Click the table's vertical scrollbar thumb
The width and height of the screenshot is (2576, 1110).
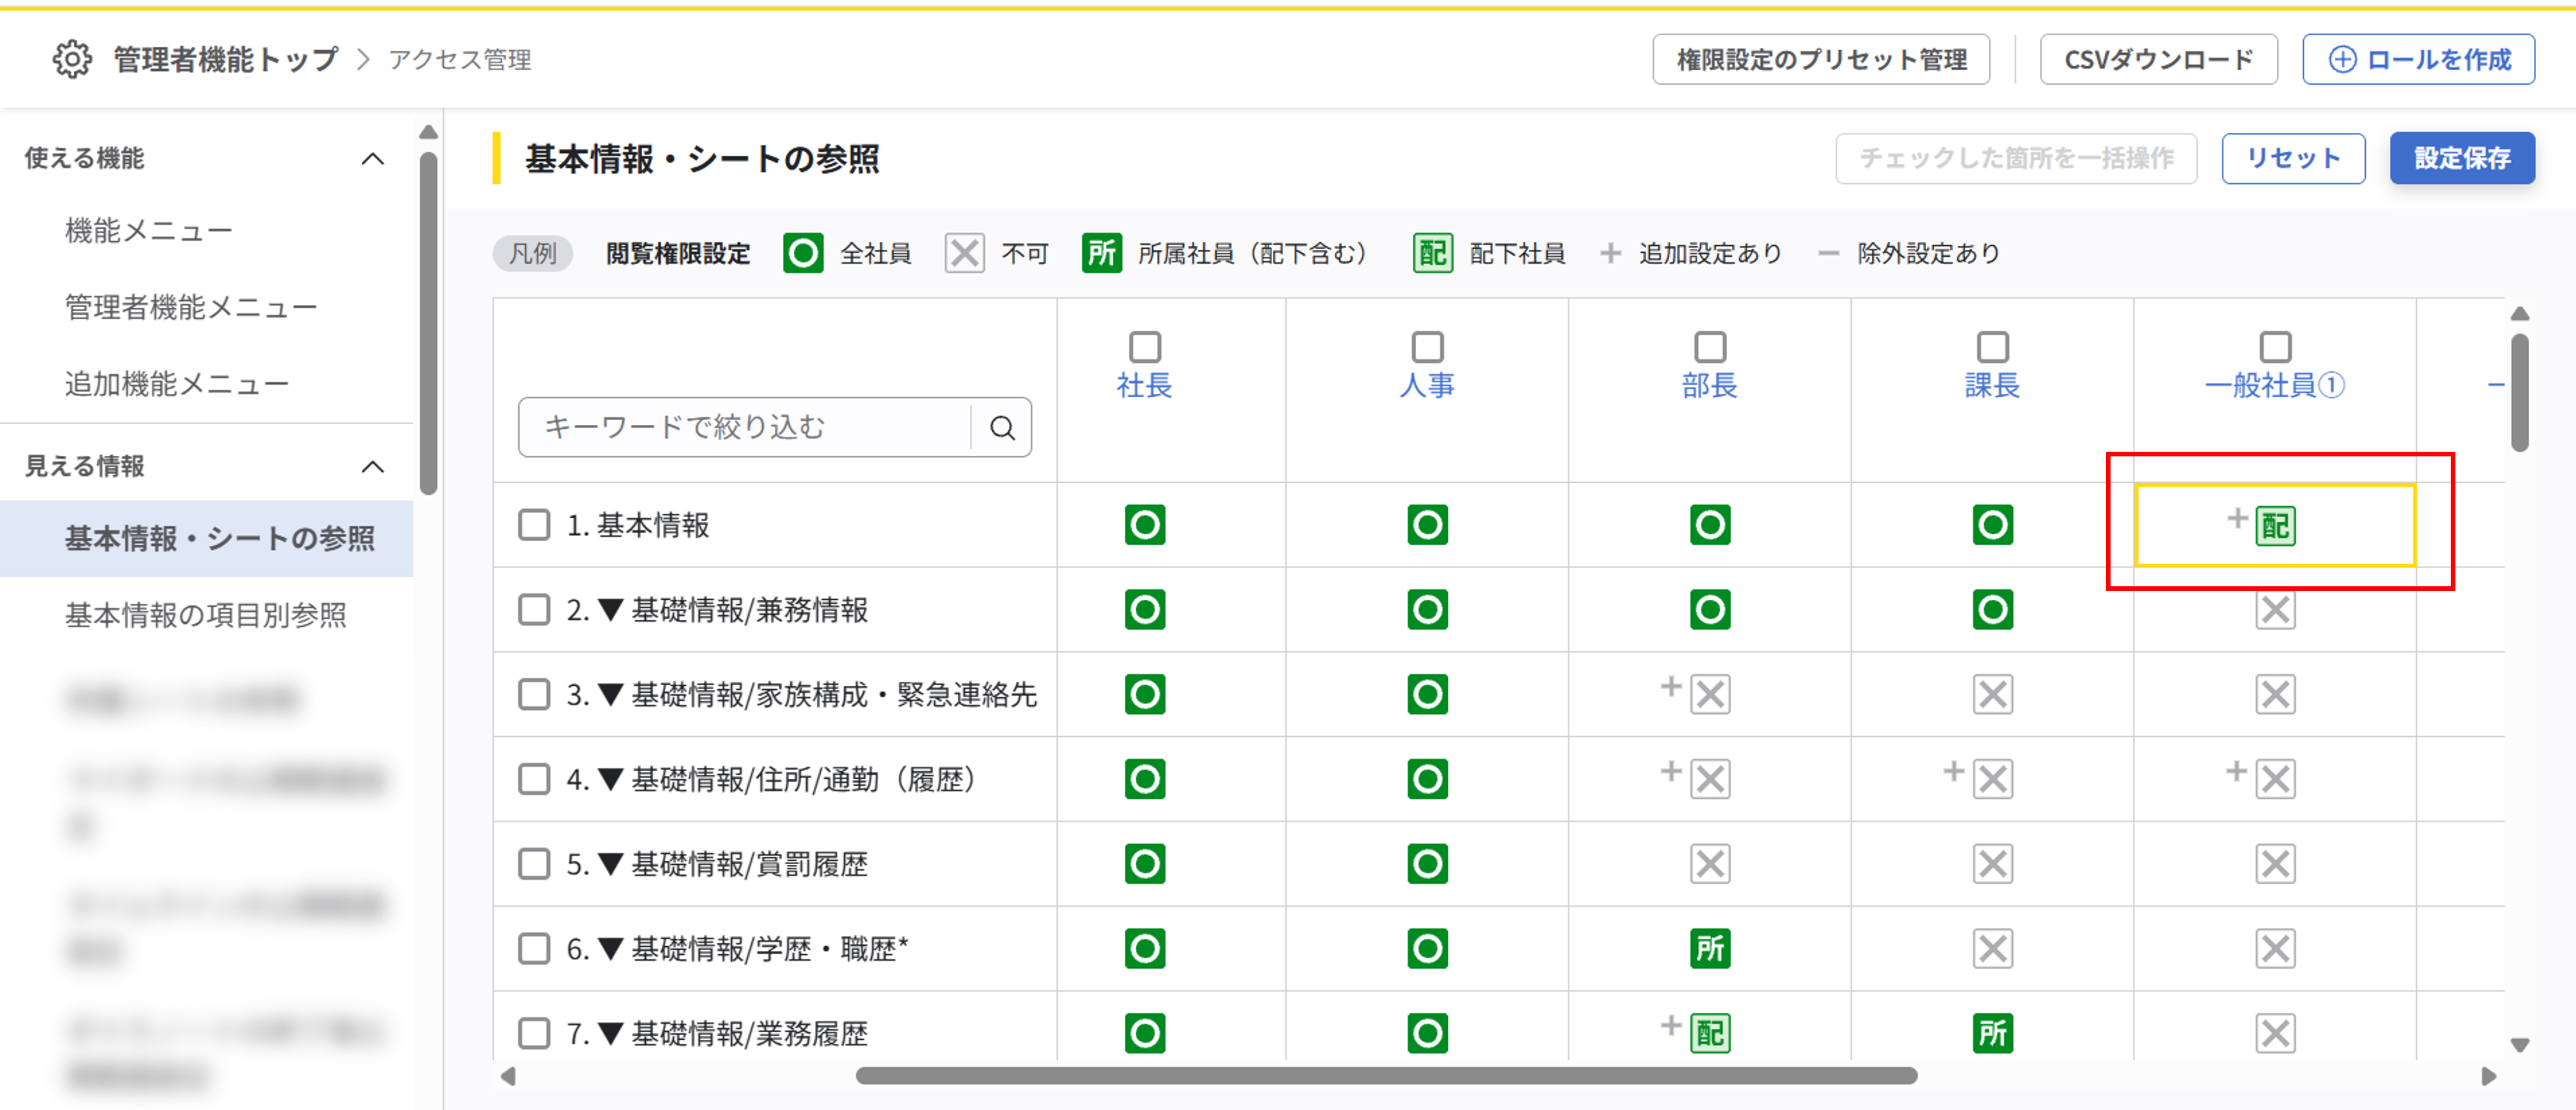coord(2520,393)
